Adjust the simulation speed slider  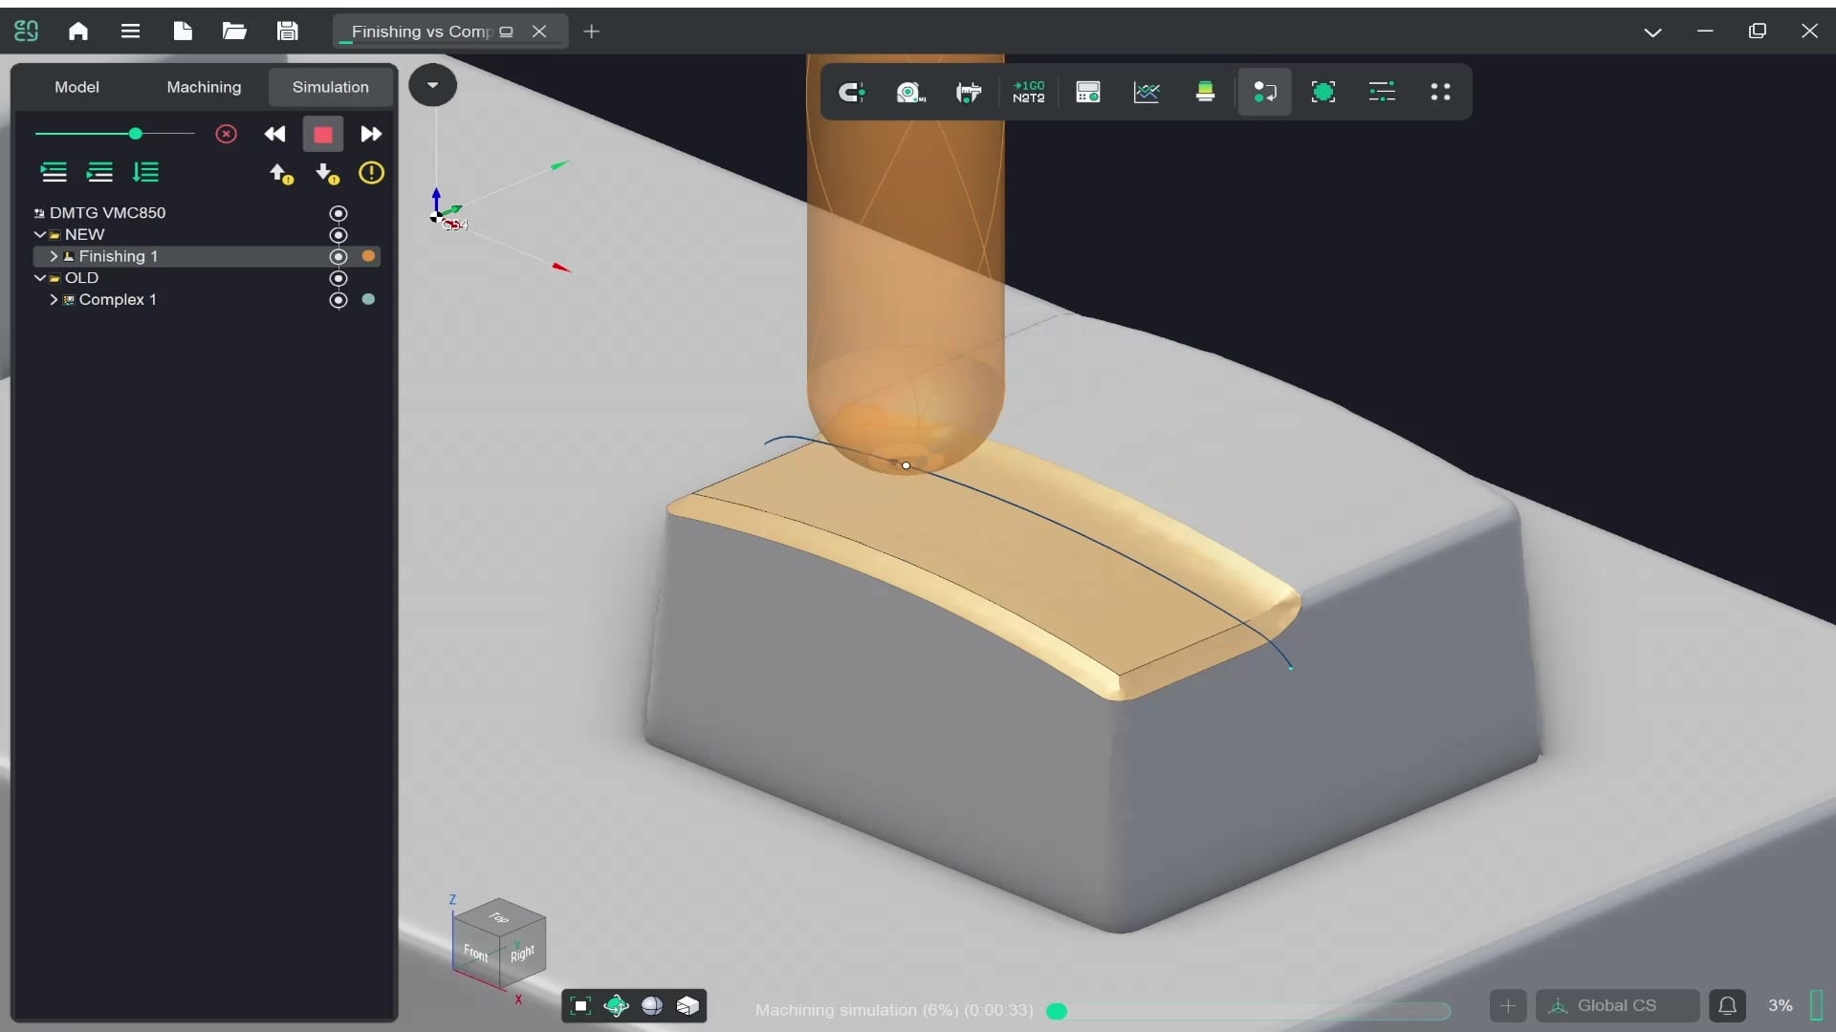[114, 134]
